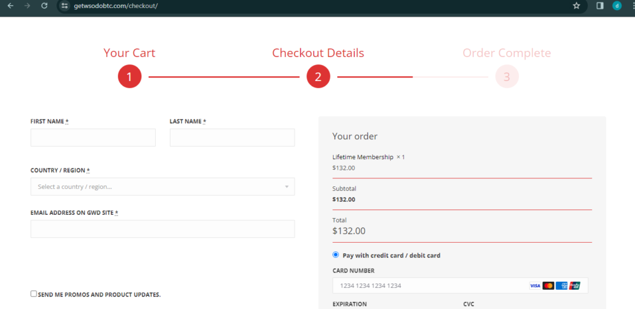Focus the First Name field
Viewport: 635px width, 309px height.
click(93, 137)
